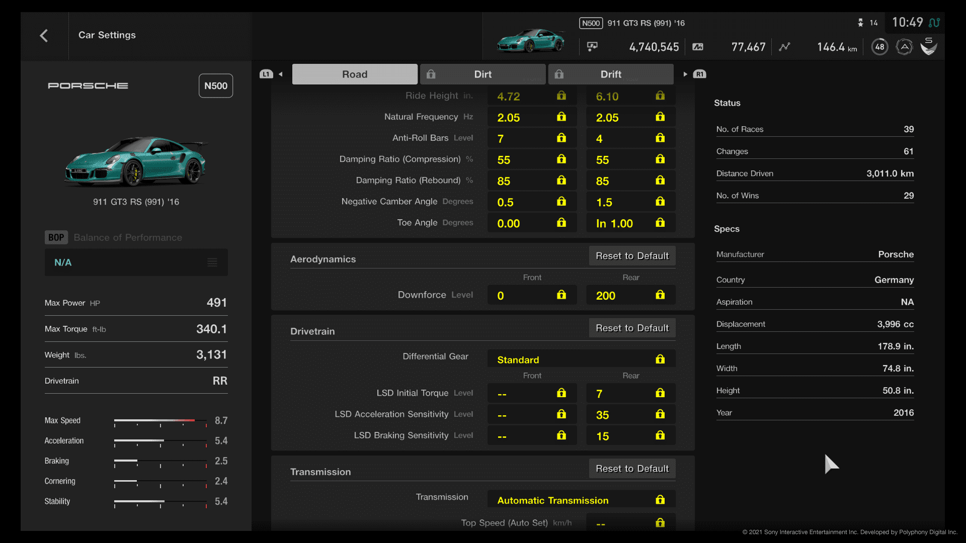This screenshot has width=966, height=543.
Task: Click the BOP badge icon
Action: [x=56, y=237]
